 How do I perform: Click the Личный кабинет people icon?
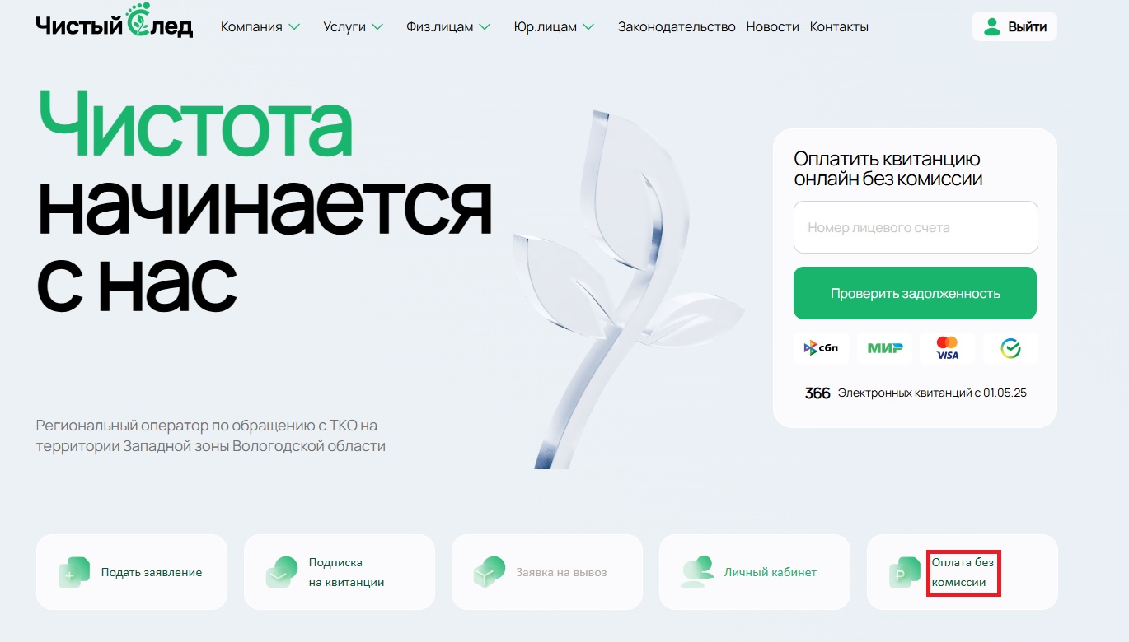click(697, 572)
